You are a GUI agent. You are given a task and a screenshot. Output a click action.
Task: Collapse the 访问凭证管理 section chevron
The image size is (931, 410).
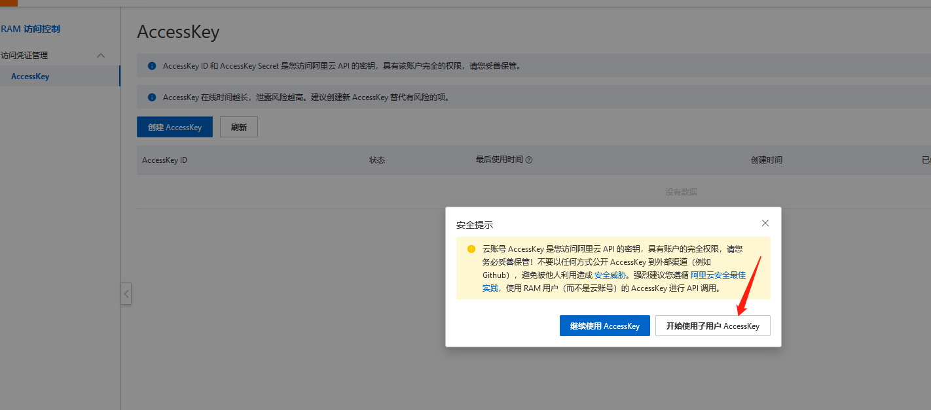[101, 56]
